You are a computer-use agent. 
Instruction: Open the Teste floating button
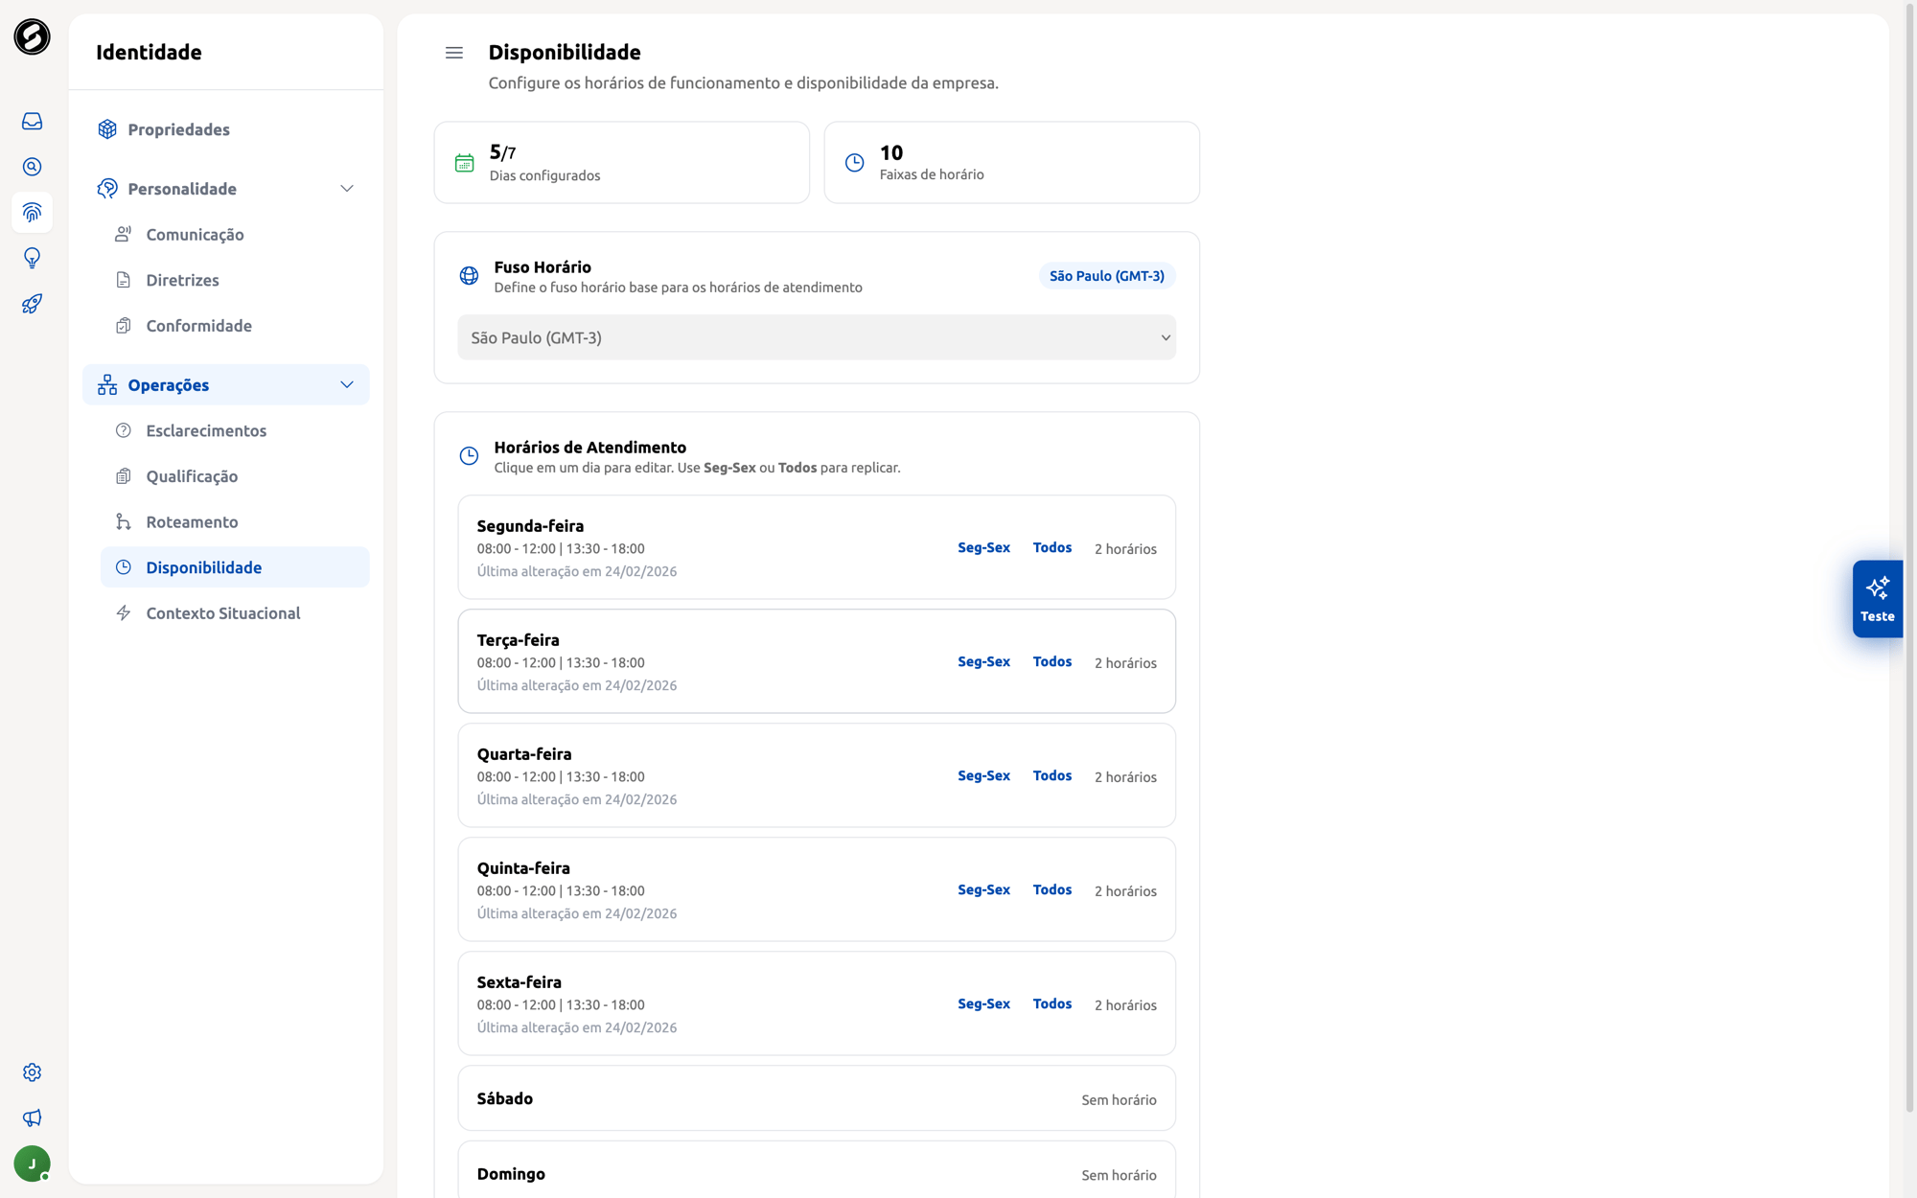[1877, 599]
